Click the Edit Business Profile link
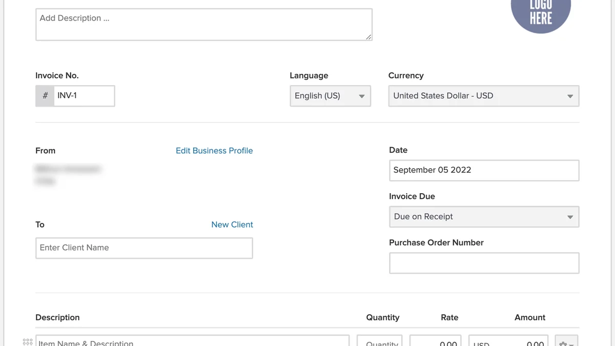 pyautogui.click(x=214, y=151)
